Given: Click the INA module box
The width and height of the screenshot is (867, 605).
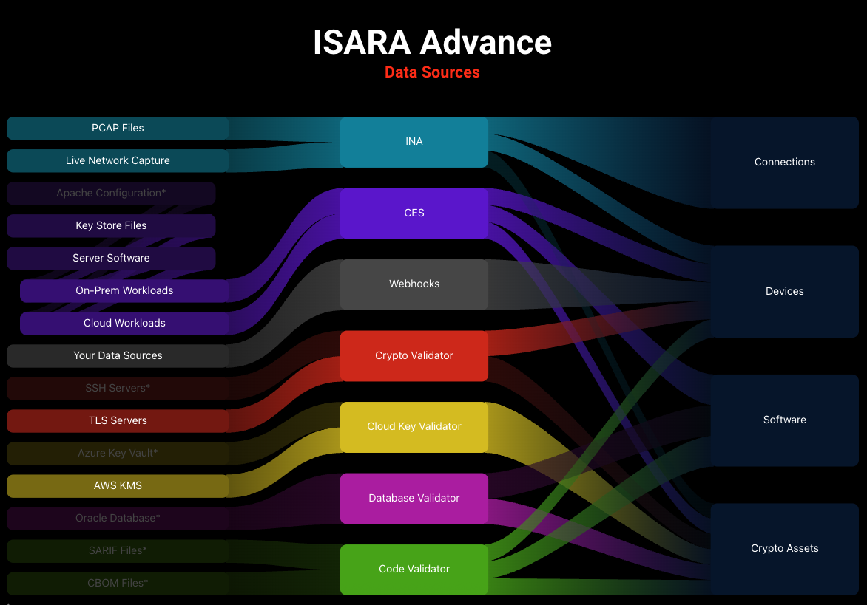Looking at the screenshot, I should click(414, 142).
